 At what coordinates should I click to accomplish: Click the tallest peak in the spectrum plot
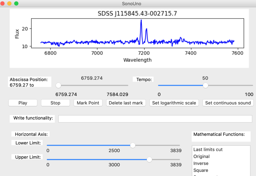(x=141, y=20)
